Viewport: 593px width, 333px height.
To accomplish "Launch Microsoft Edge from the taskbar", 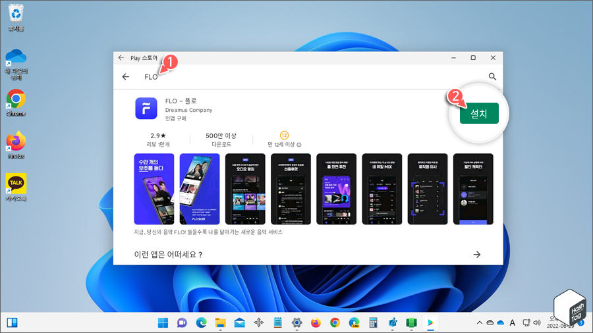I will coord(201,323).
